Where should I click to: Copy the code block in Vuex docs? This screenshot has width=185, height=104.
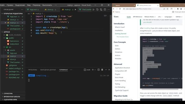click(180, 38)
